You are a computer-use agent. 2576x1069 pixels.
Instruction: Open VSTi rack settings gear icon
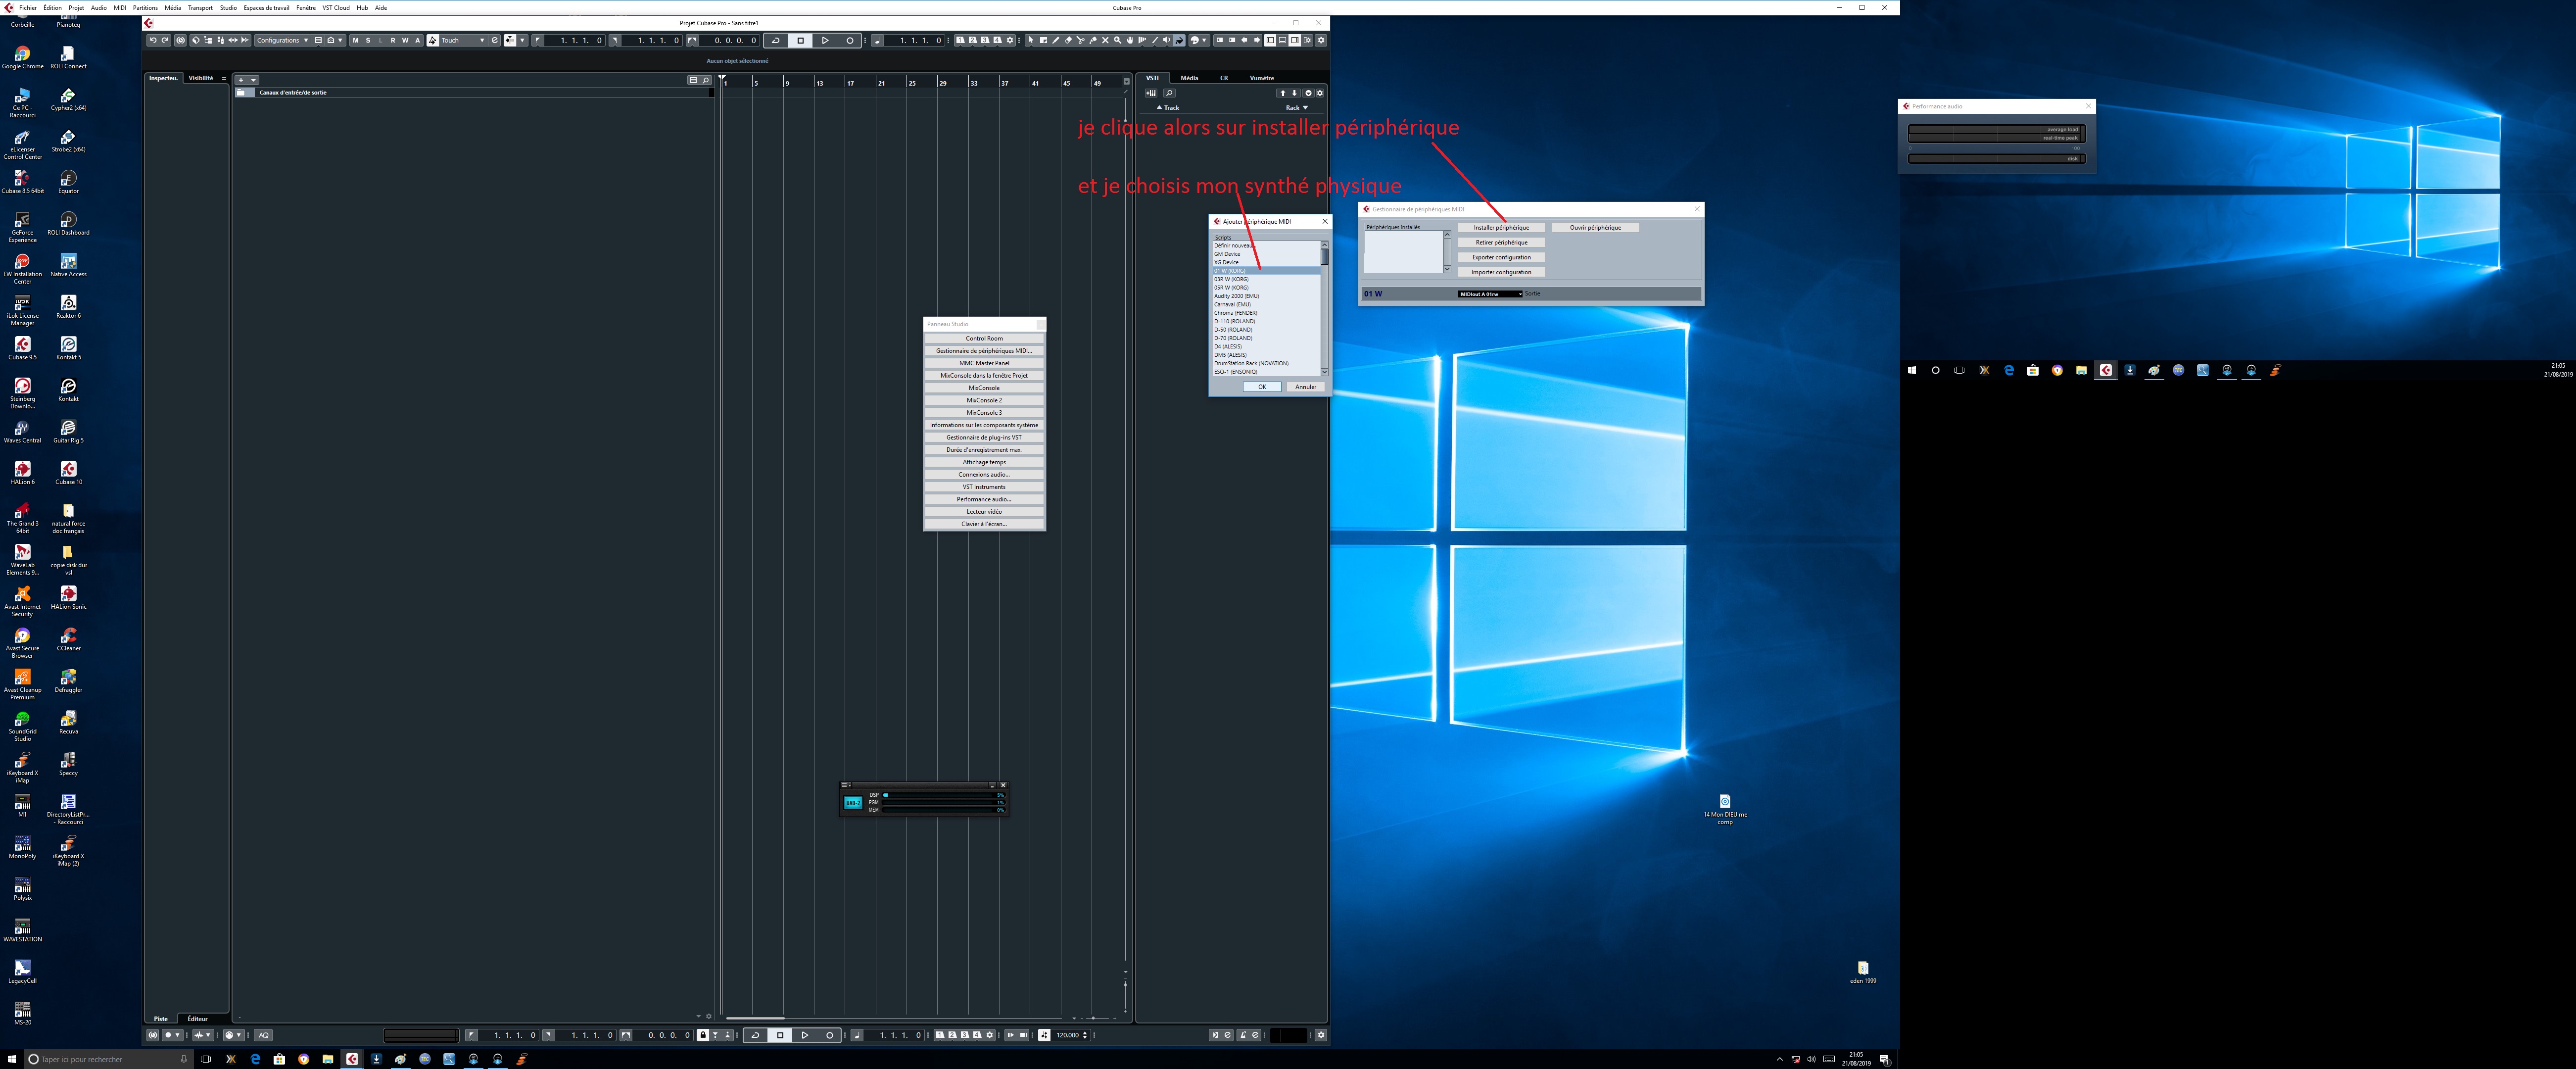1320,93
